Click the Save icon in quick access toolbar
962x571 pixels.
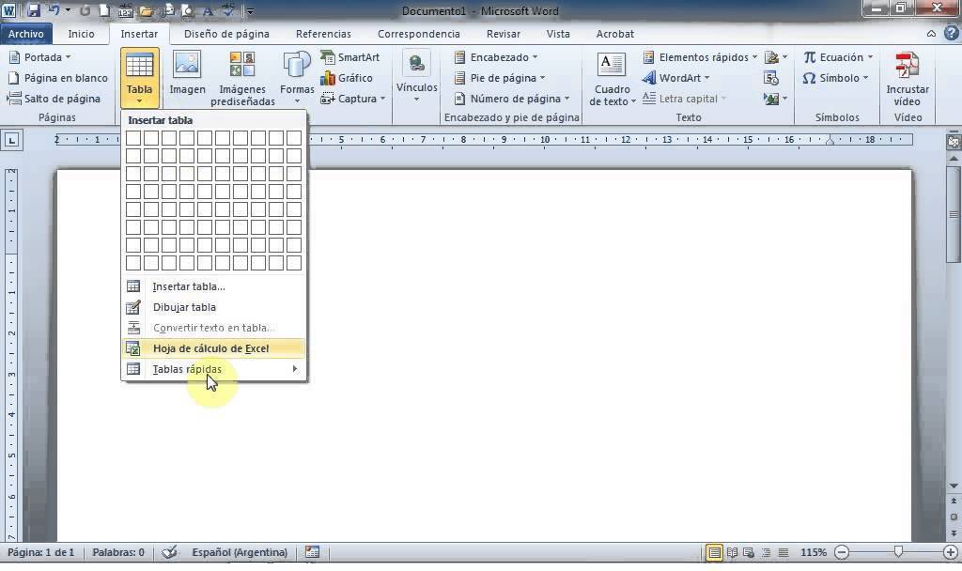33,10
